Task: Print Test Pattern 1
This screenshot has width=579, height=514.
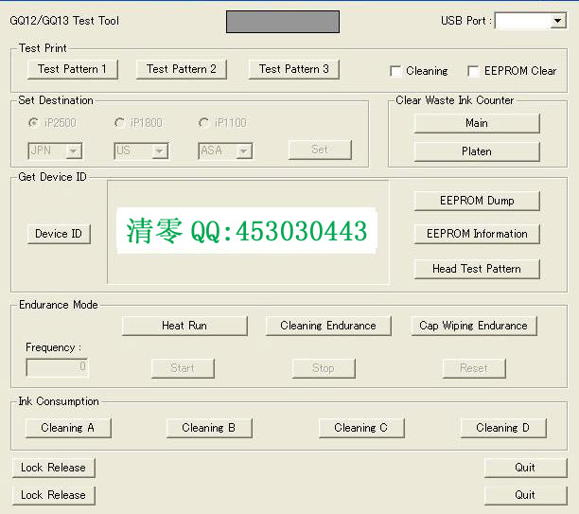Action: [72, 69]
